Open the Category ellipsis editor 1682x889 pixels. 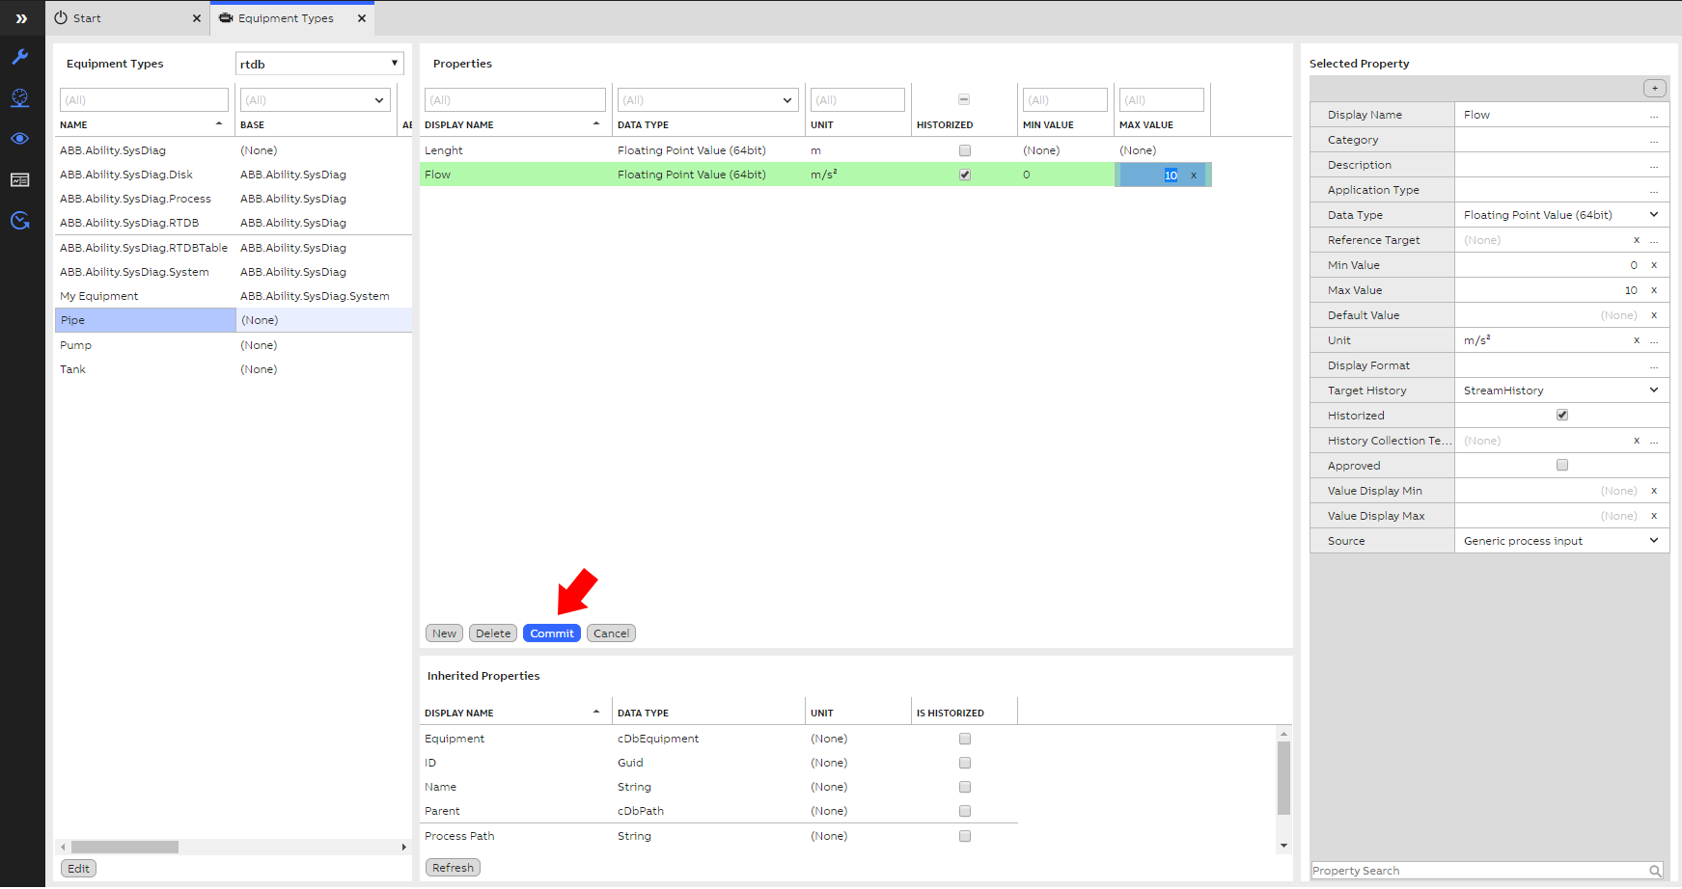1654,141
